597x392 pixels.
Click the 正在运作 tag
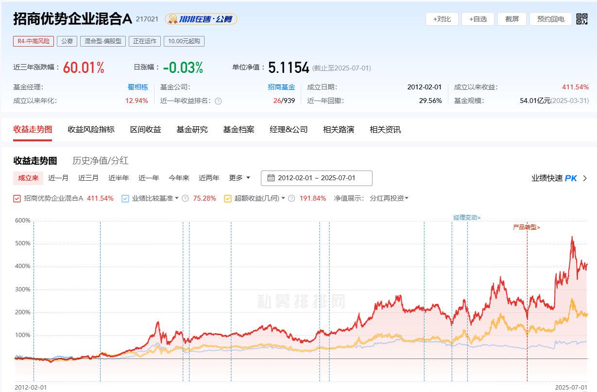[x=145, y=41]
